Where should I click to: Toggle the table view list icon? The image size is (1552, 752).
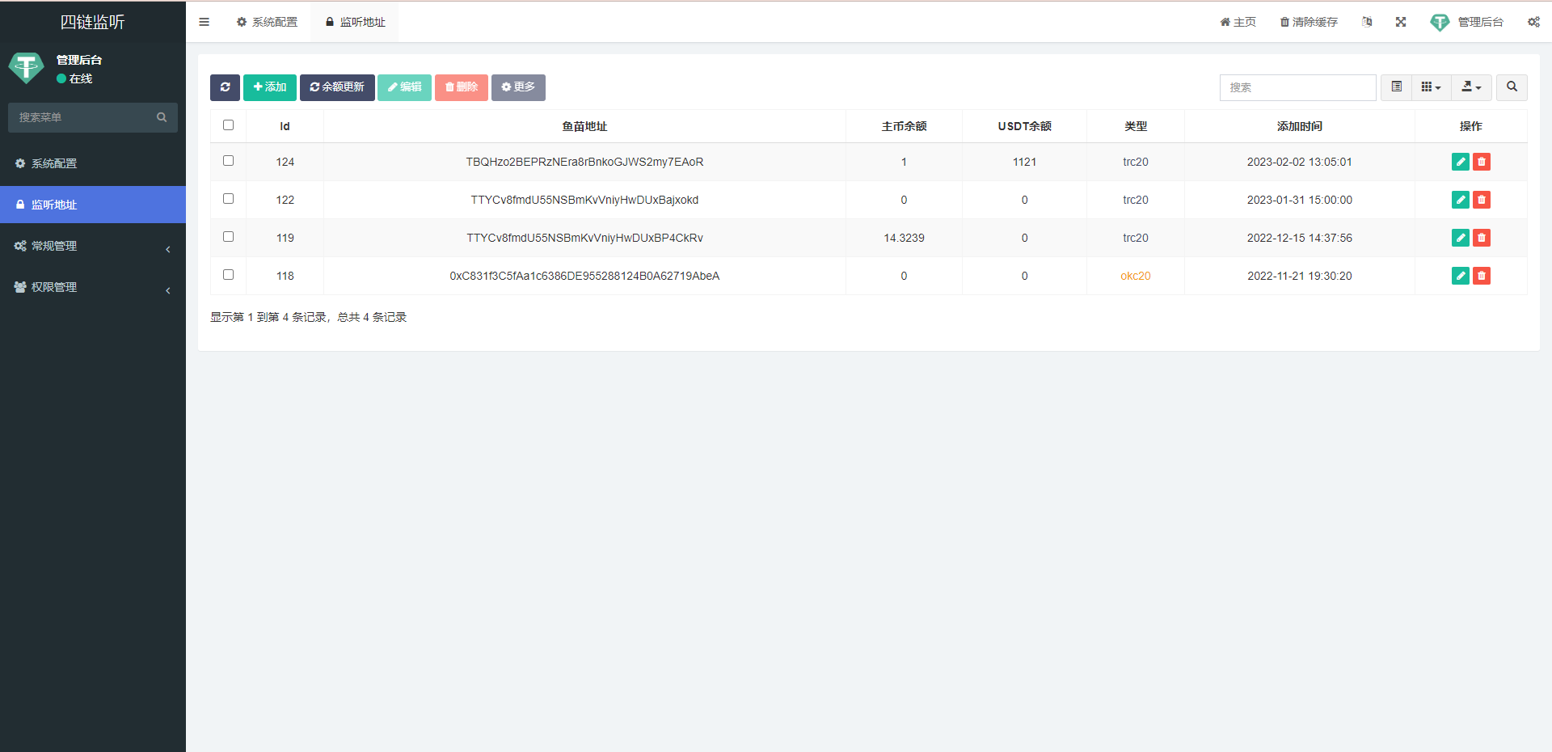[x=1396, y=87]
